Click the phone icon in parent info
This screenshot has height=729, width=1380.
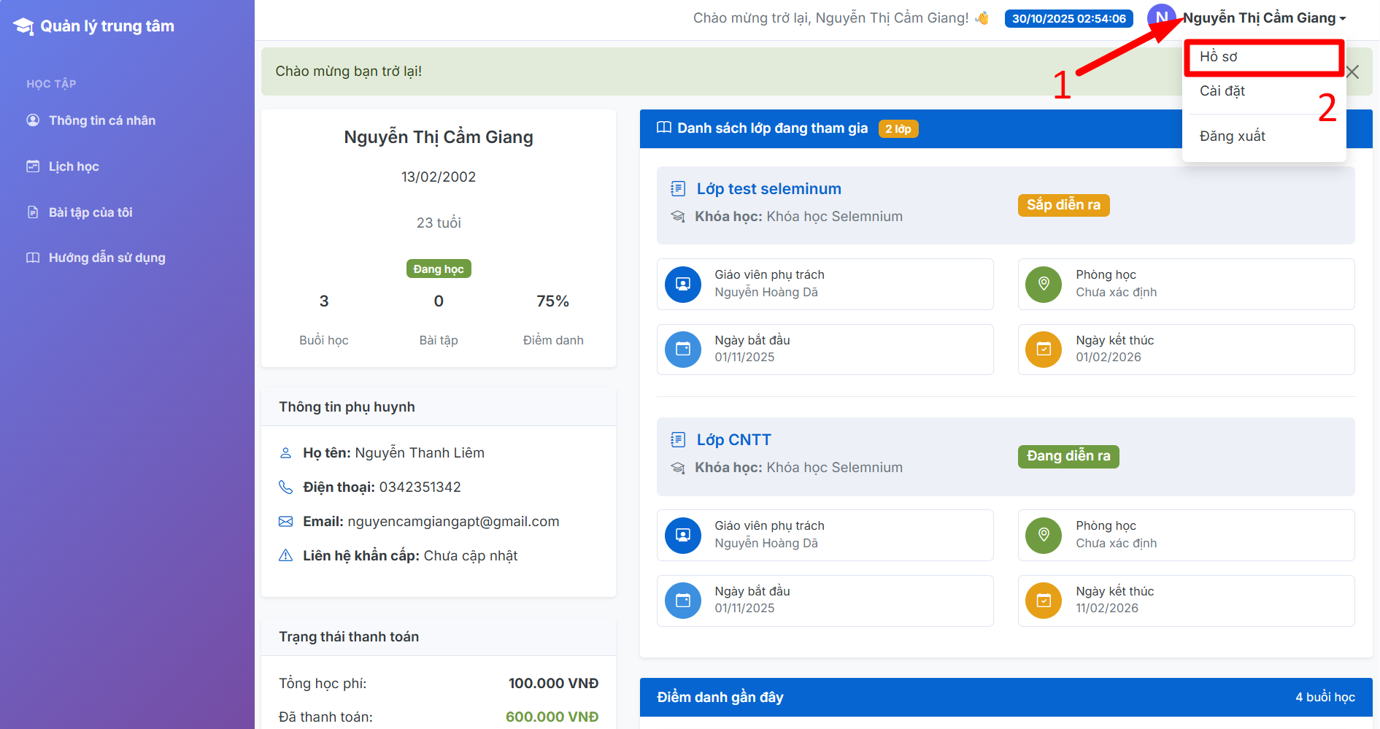[285, 487]
